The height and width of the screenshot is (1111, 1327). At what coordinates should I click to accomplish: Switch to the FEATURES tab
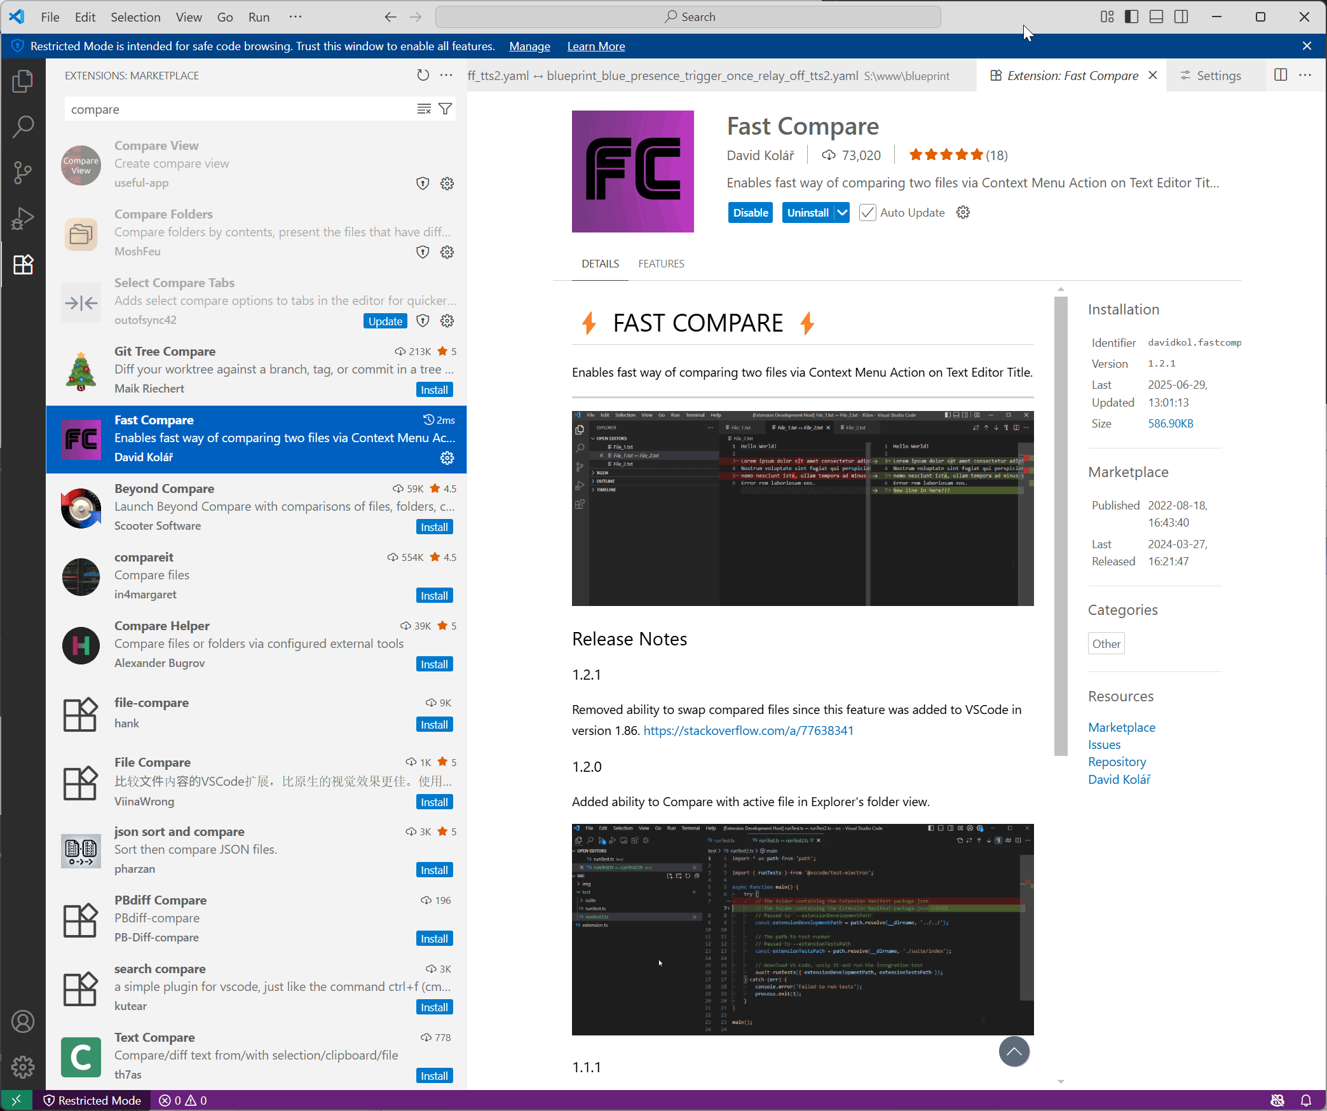click(661, 264)
